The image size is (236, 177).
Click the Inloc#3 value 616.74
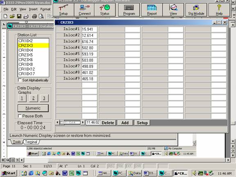pyautogui.click(x=89, y=42)
